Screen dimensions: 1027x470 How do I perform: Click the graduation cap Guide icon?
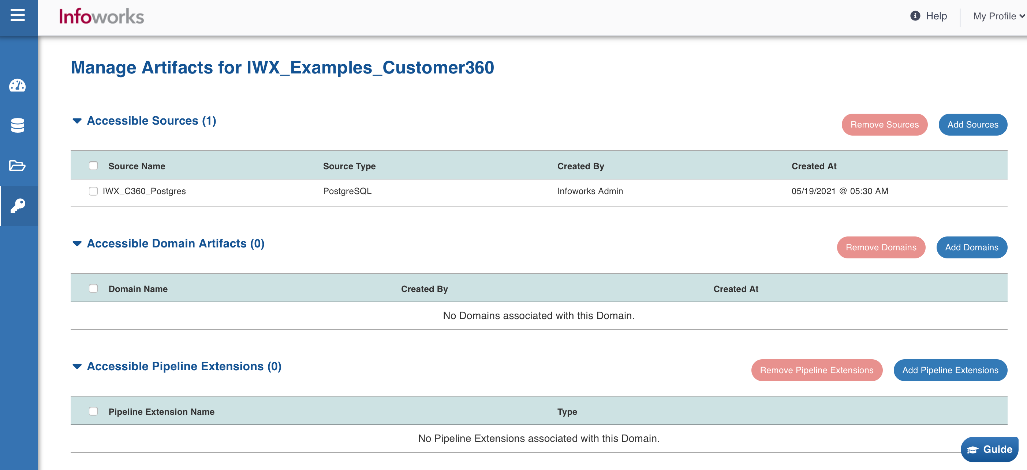click(x=972, y=450)
